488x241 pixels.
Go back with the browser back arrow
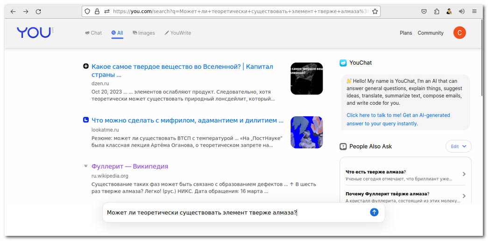(13, 12)
